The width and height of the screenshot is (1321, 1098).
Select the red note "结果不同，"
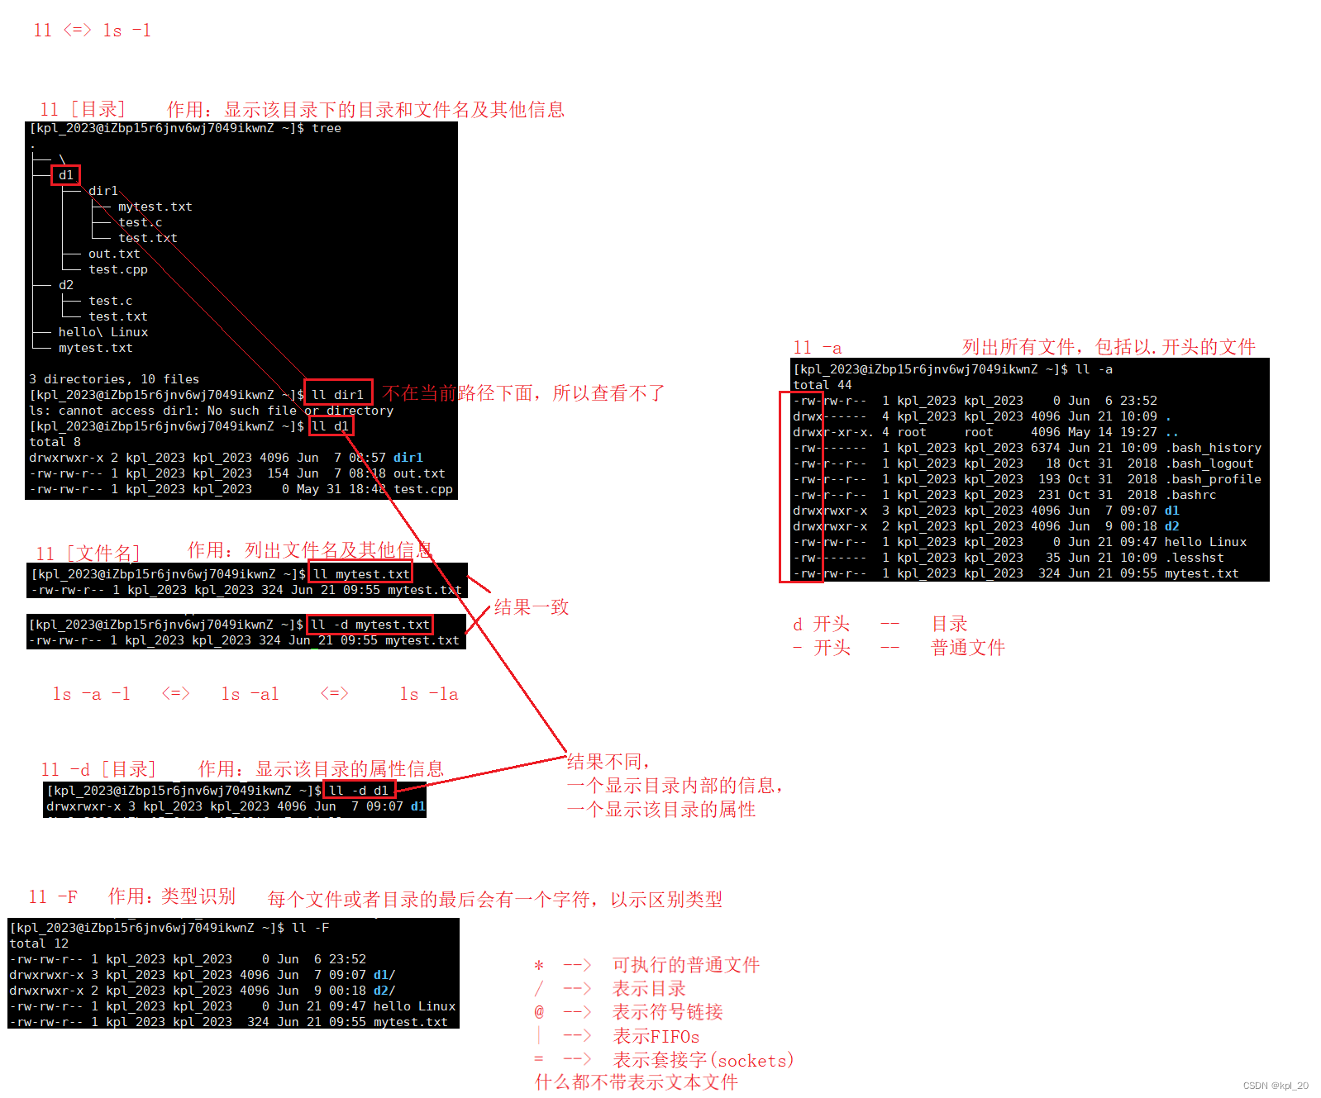pos(608,761)
